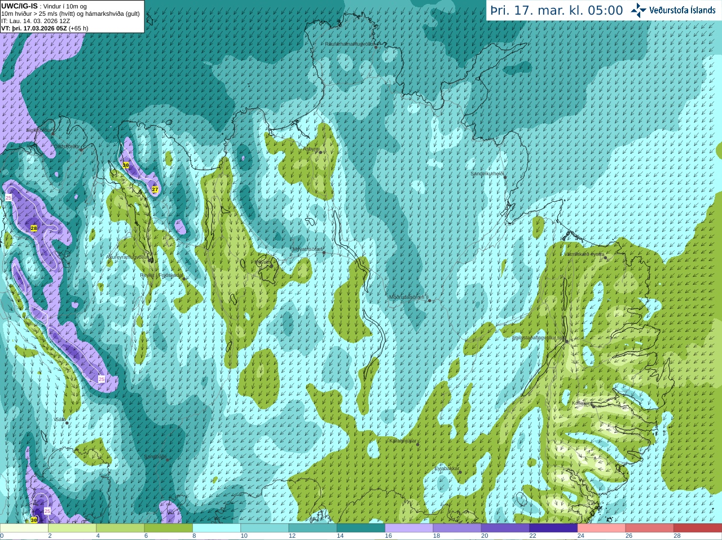Click the line '10m hviður > 25 m/s (hvítt)'

[71, 14]
